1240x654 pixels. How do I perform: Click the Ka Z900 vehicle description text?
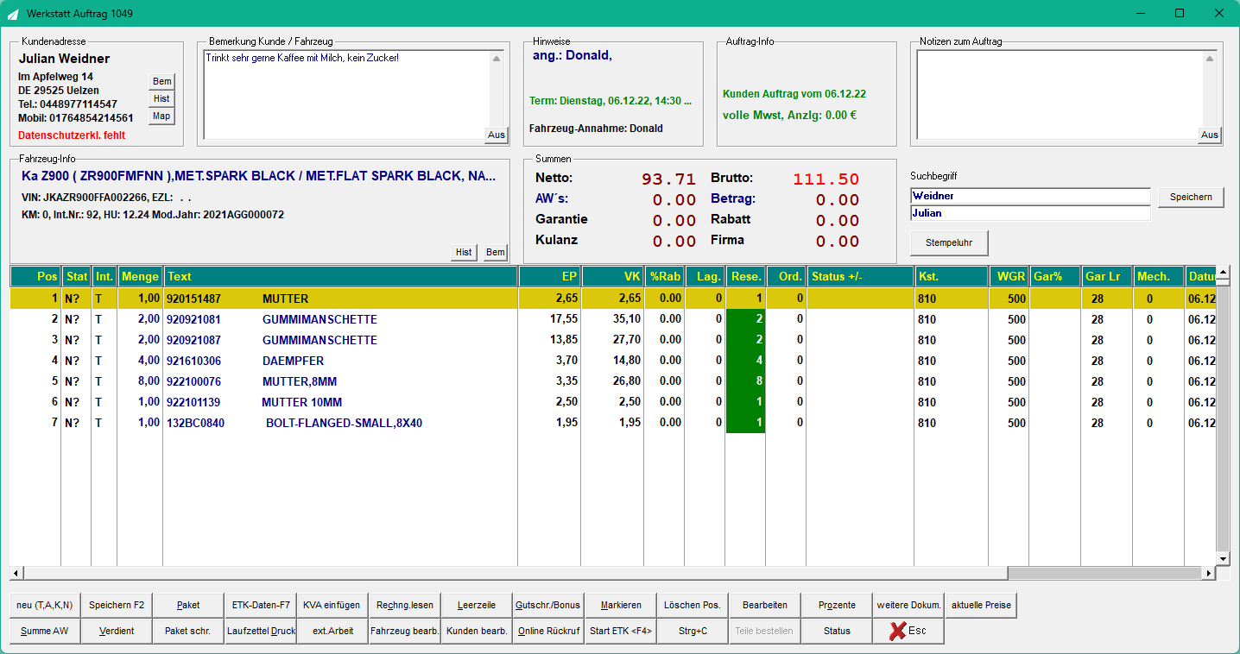(x=259, y=176)
